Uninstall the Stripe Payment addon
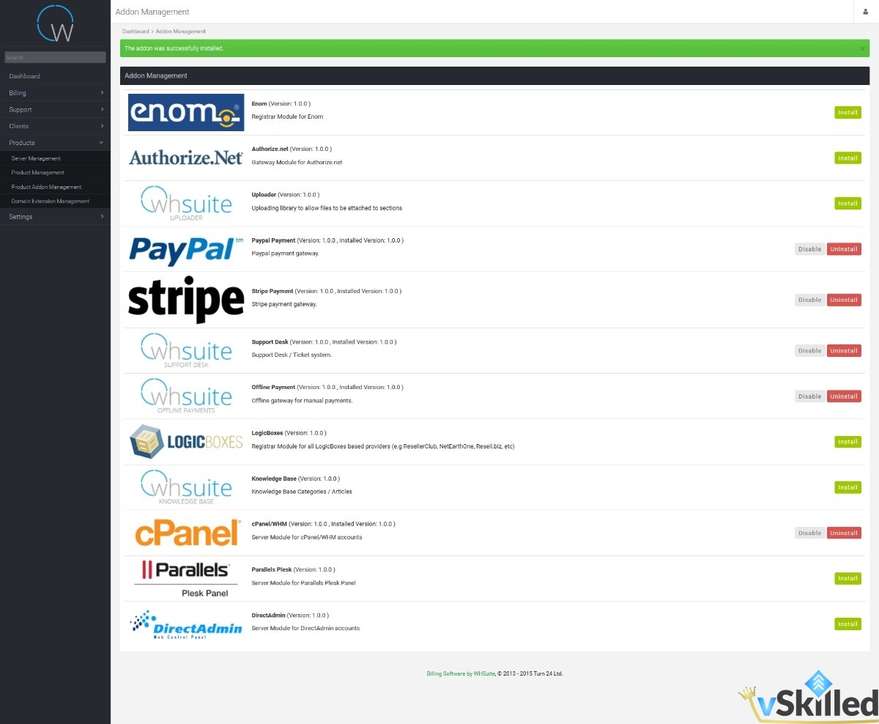The height and width of the screenshot is (724, 879). point(844,300)
